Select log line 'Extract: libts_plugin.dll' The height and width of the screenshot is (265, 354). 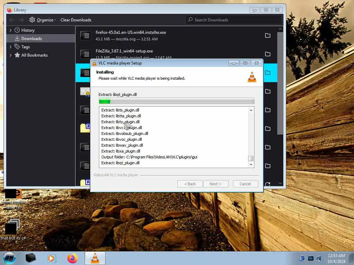pos(120,110)
